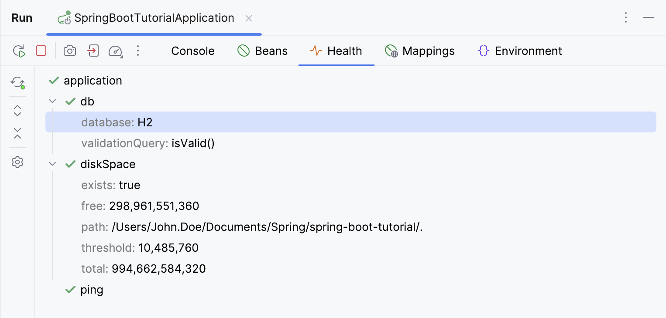Screen dimensions: 666x318
Task: Close the SpringBootTutorialApplication run tab
Action: (x=248, y=18)
